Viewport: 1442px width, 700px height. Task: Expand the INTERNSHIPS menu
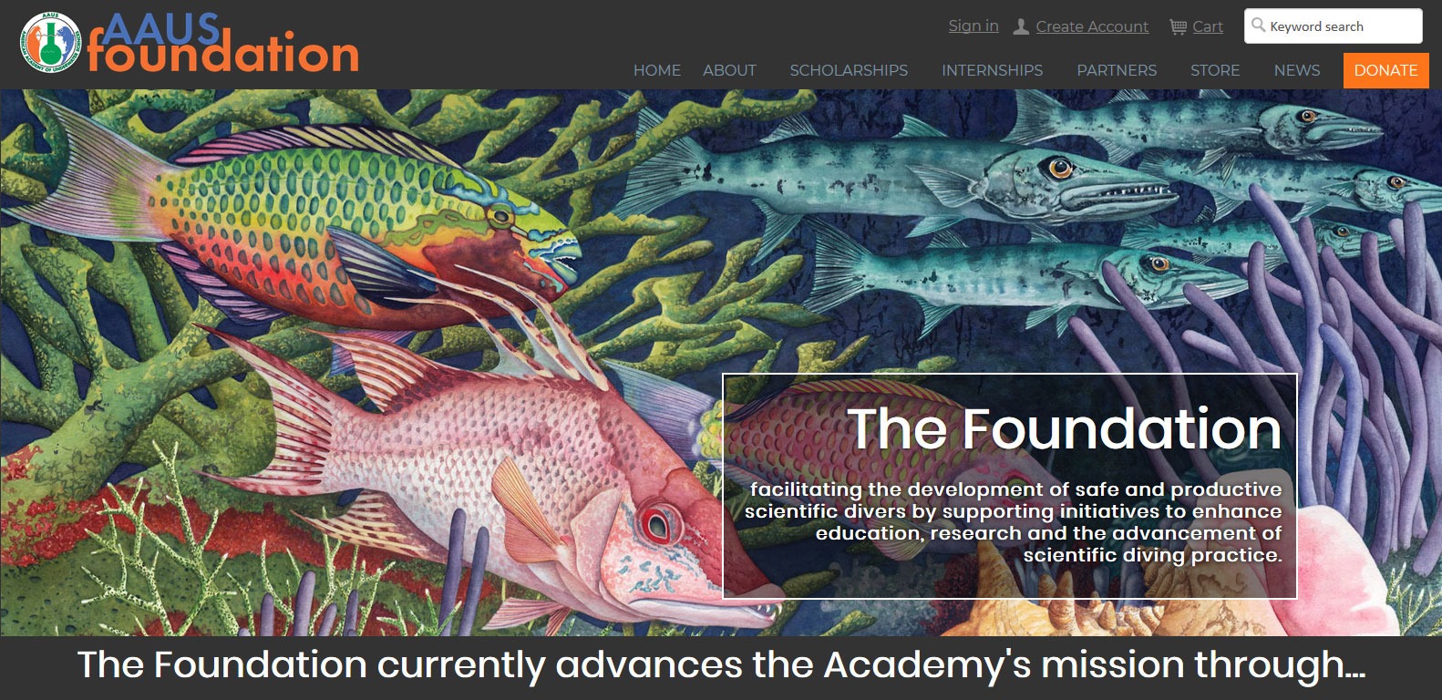pos(992,70)
